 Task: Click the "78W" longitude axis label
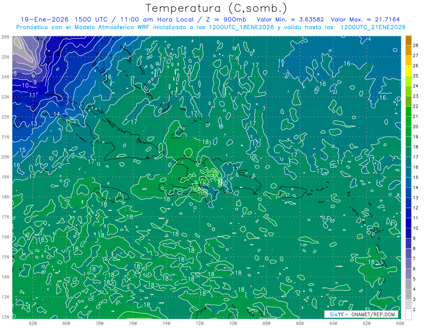100,323
